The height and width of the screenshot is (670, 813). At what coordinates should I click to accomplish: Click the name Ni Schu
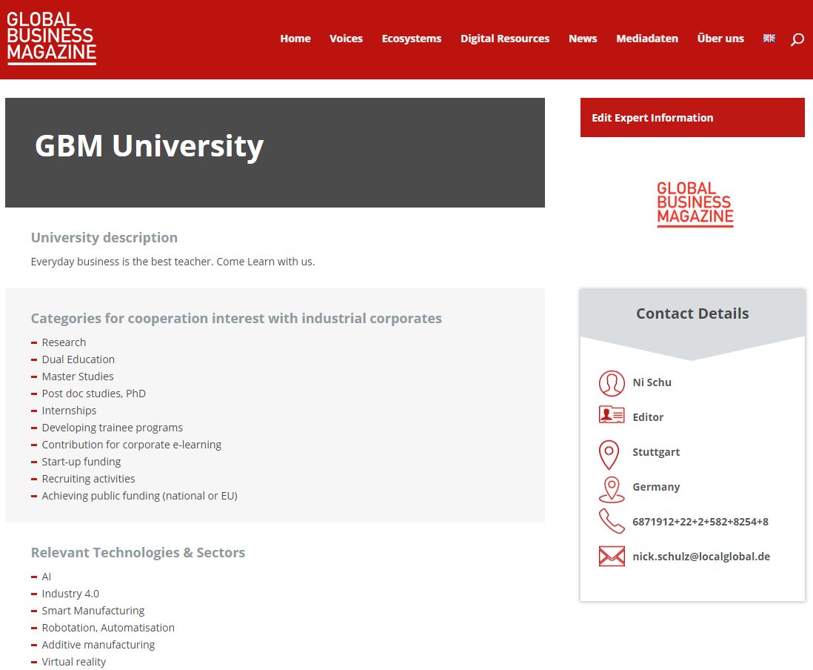[652, 382]
